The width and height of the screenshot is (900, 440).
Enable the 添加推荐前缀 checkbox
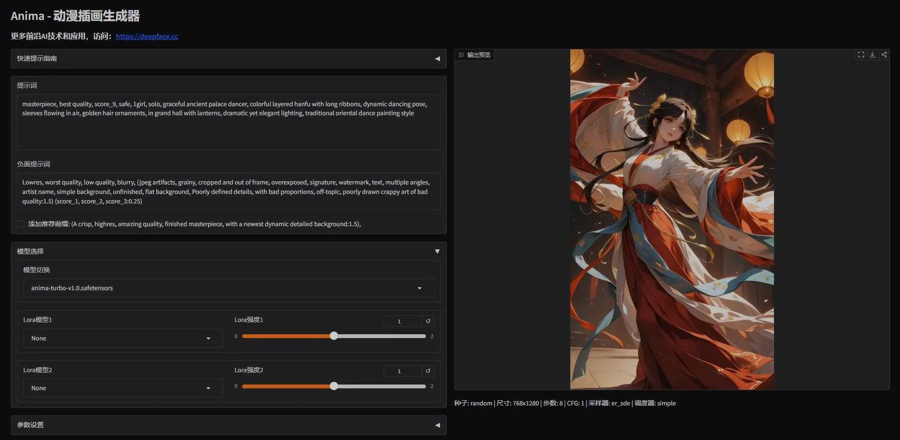coord(21,224)
